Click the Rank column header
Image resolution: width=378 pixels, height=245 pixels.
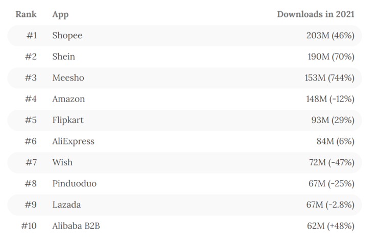pos(26,14)
